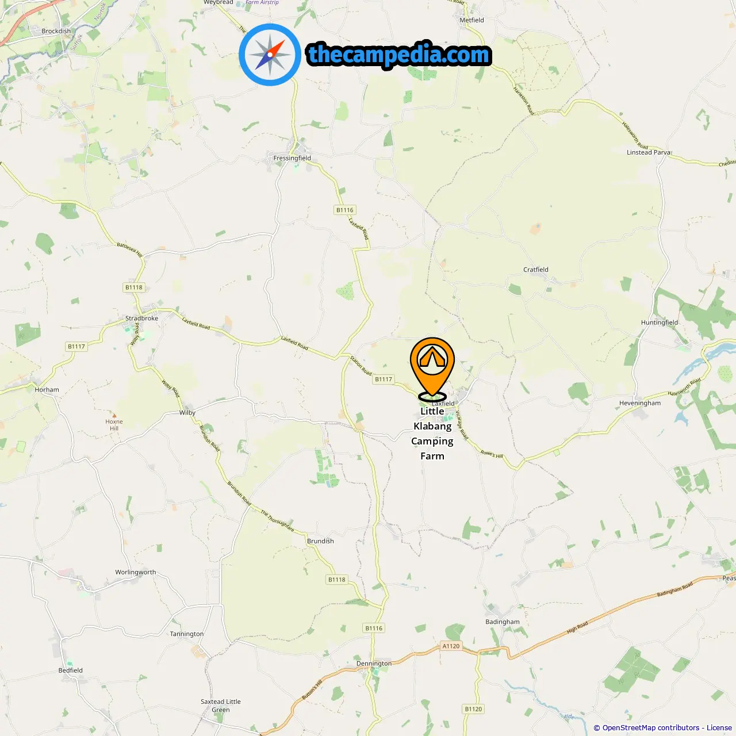736x736 pixels.
Task: Open thecampedia.com logo text
Action: point(399,55)
